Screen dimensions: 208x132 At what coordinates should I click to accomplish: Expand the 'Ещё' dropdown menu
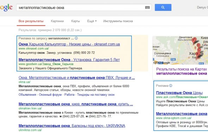[x=92, y=21]
